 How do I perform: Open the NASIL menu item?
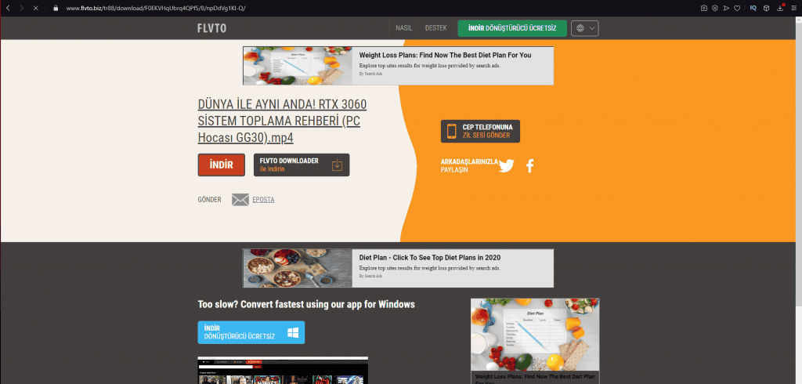tap(404, 28)
